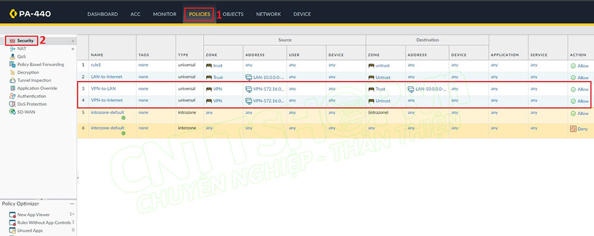Viewport: 594px width, 236px height.
Task: Open the rule1 security rule
Action: coord(96,65)
